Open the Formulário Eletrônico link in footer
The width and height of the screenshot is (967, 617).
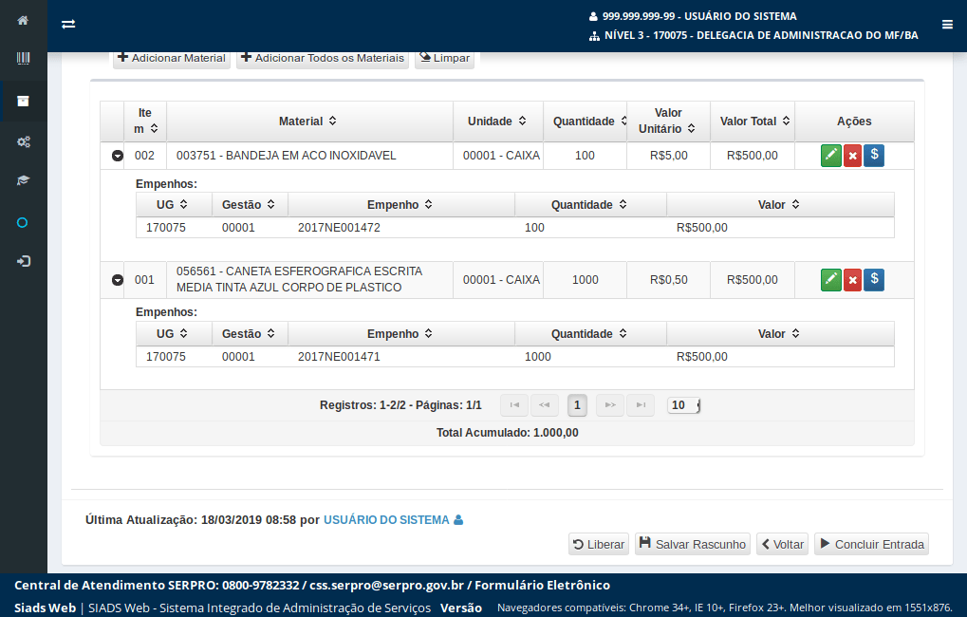542,585
